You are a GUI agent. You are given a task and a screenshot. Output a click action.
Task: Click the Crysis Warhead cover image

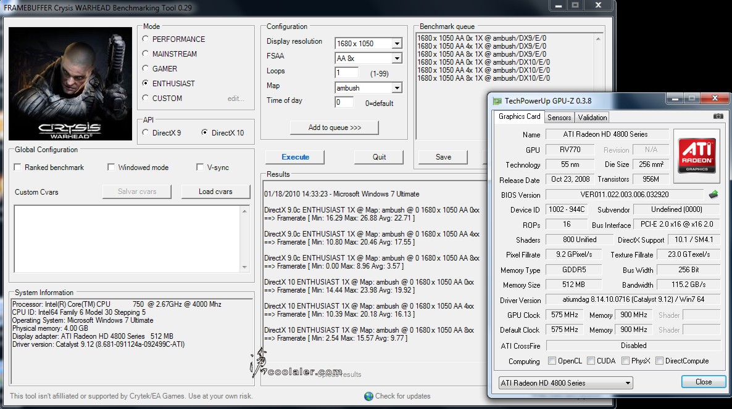[70, 83]
